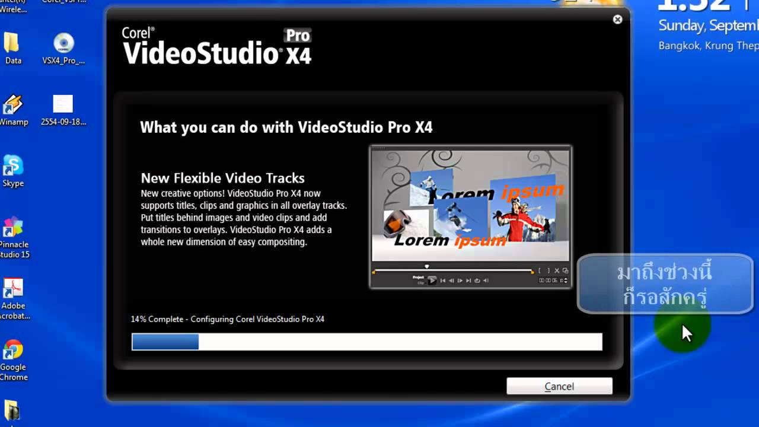Cancel the VideoStudio Pro X4 installation
The width and height of the screenshot is (759, 427).
tap(559, 386)
